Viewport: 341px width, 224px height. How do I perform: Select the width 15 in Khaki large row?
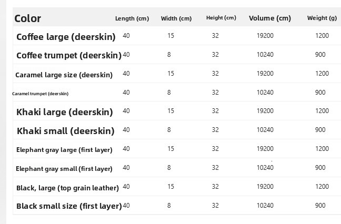point(170,111)
